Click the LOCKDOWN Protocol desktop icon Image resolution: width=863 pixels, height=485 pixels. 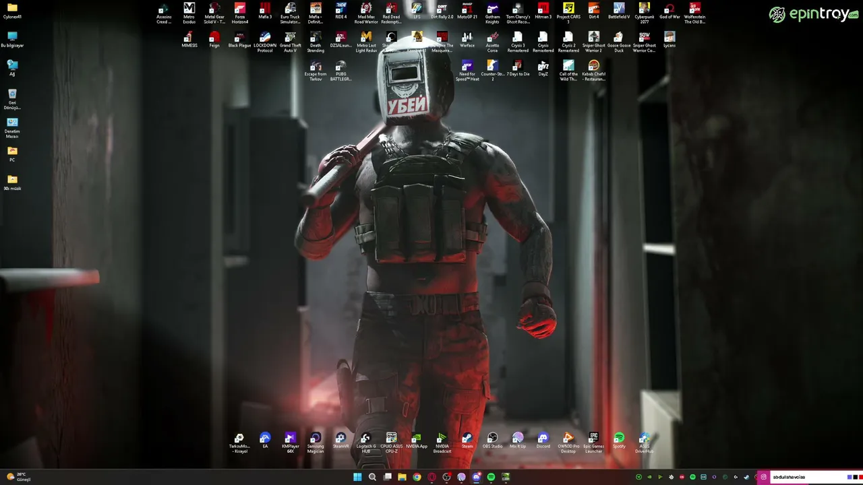[x=265, y=42]
